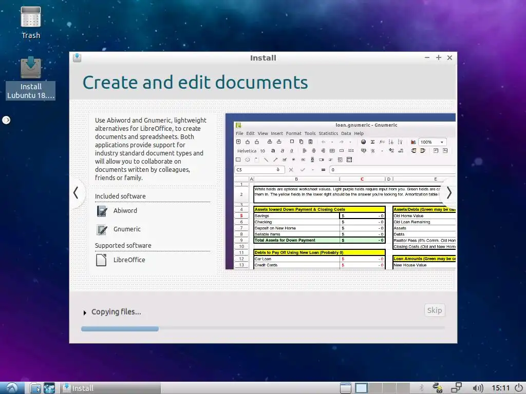
Task: Click the "Gnumeric" label under Included software
Action: (x=127, y=229)
